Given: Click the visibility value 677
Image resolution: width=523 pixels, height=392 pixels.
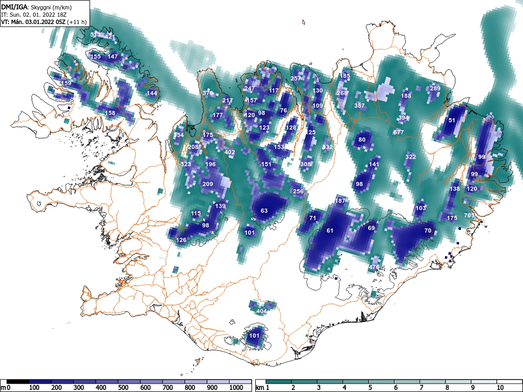Looking at the screenshot, I should coord(399,132).
